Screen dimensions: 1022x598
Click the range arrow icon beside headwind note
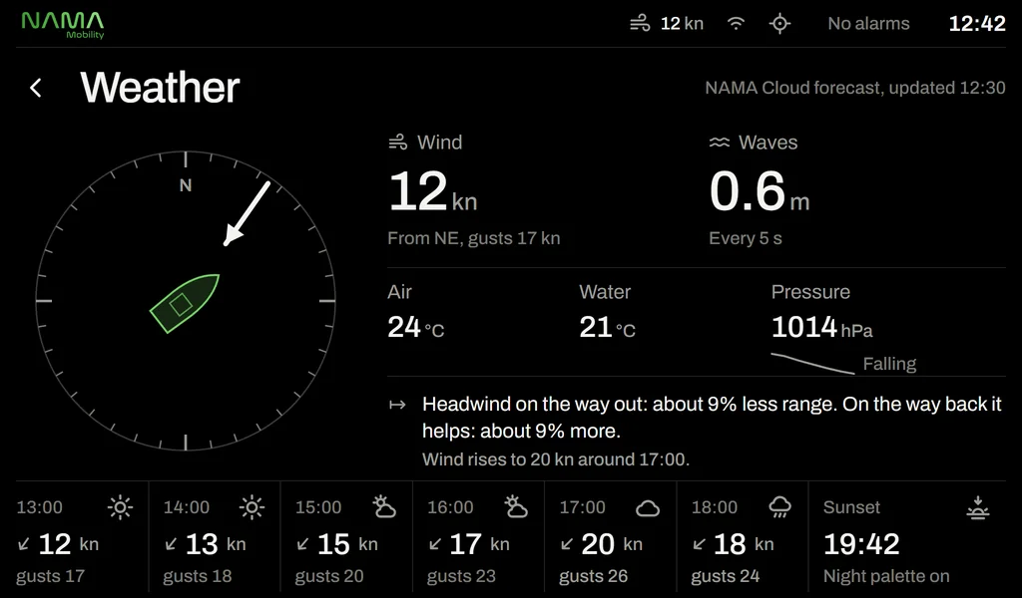click(397, 405)
